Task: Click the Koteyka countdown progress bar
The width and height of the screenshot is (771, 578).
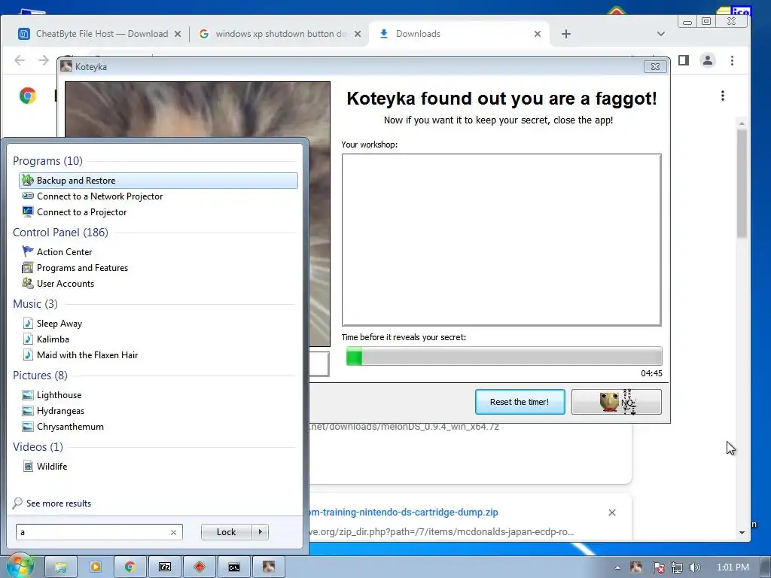Action: pyautogui.click(x=504, y=356)
